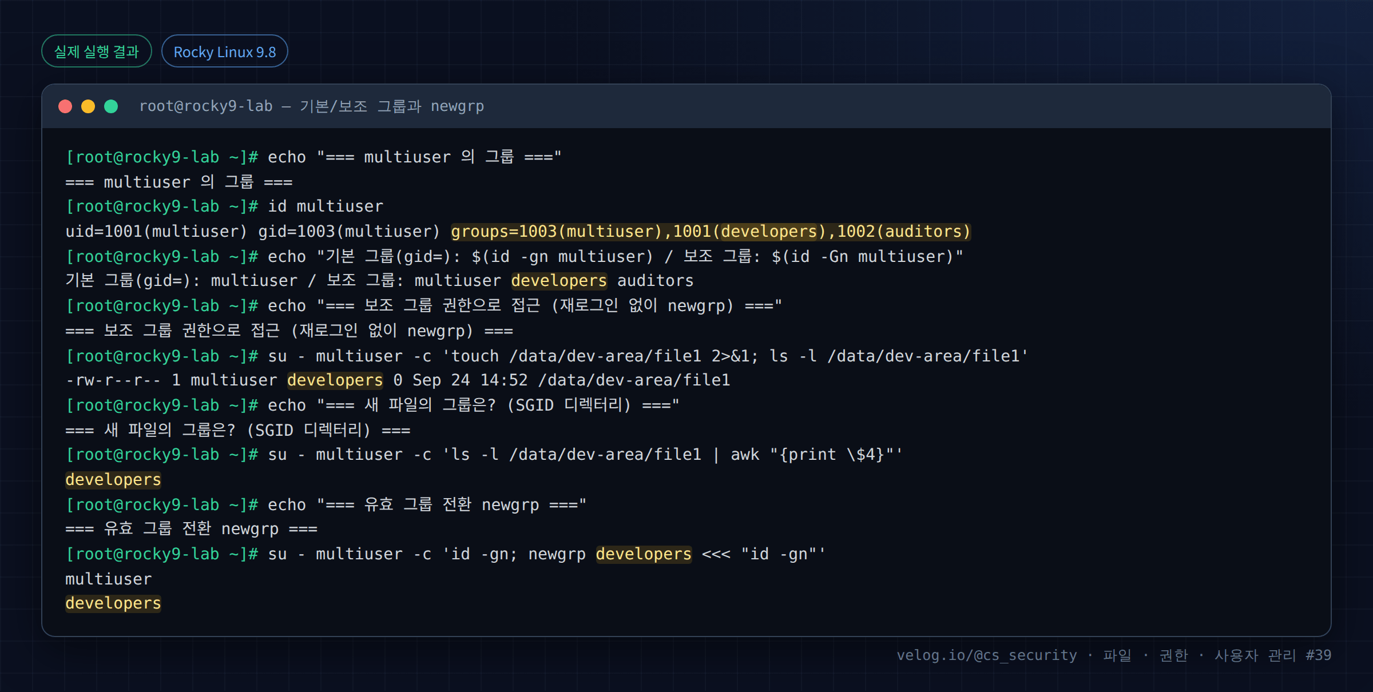Click the word 'auditors' in 보조 그룹 output
Screen dimensions: 1373x692
pyautogui.click(x=655, y=281)
